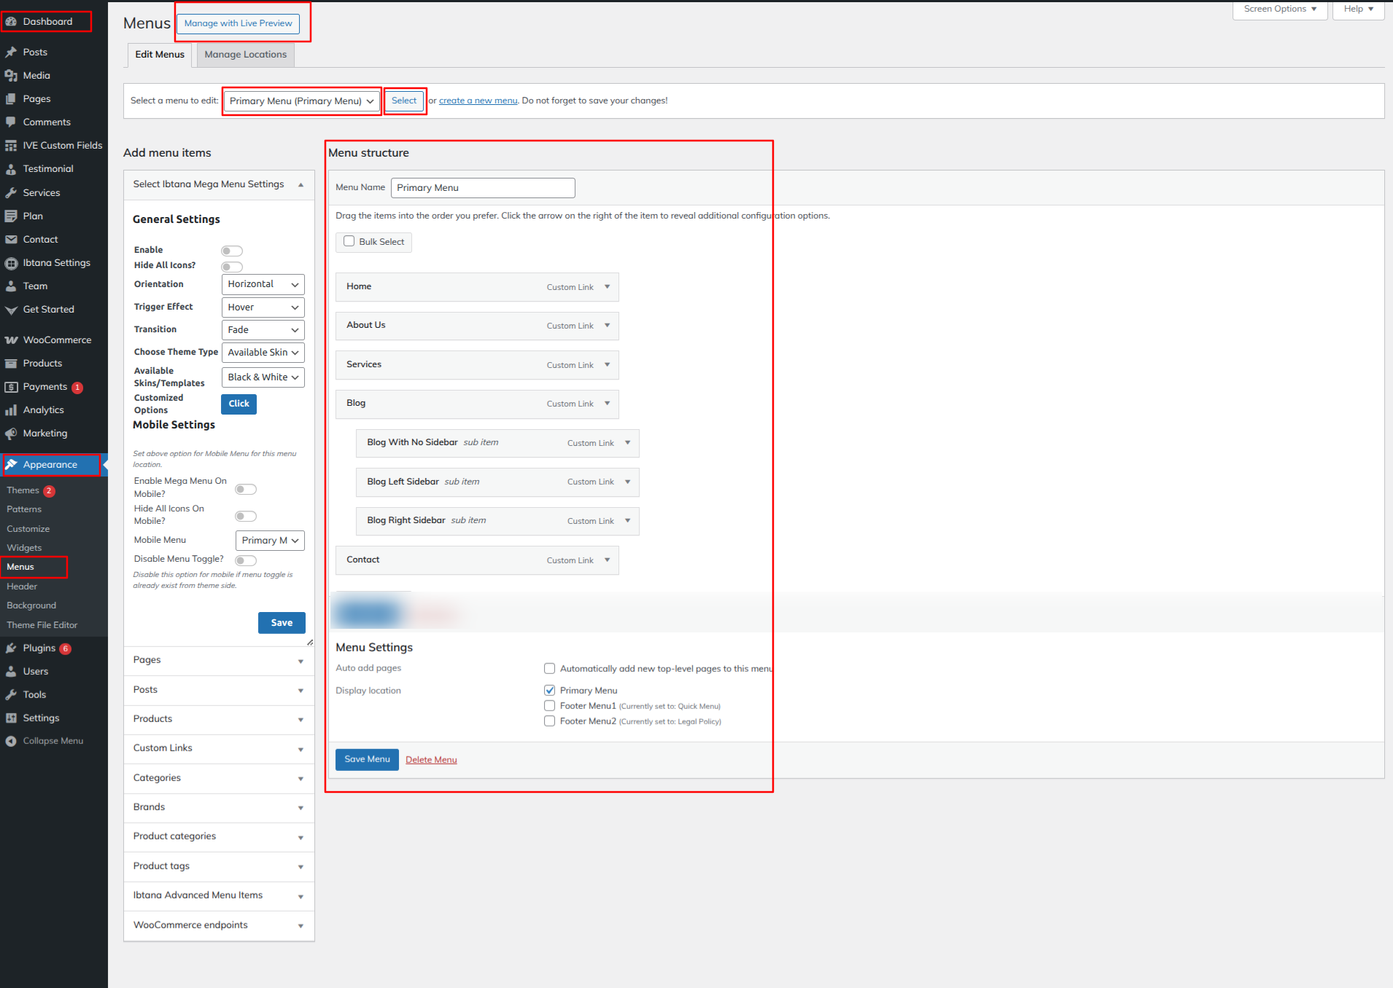Open Plugins via its plug icon
Viewport: 1393px width, 988px height.
pyautogui.click(x=11, y=648)
